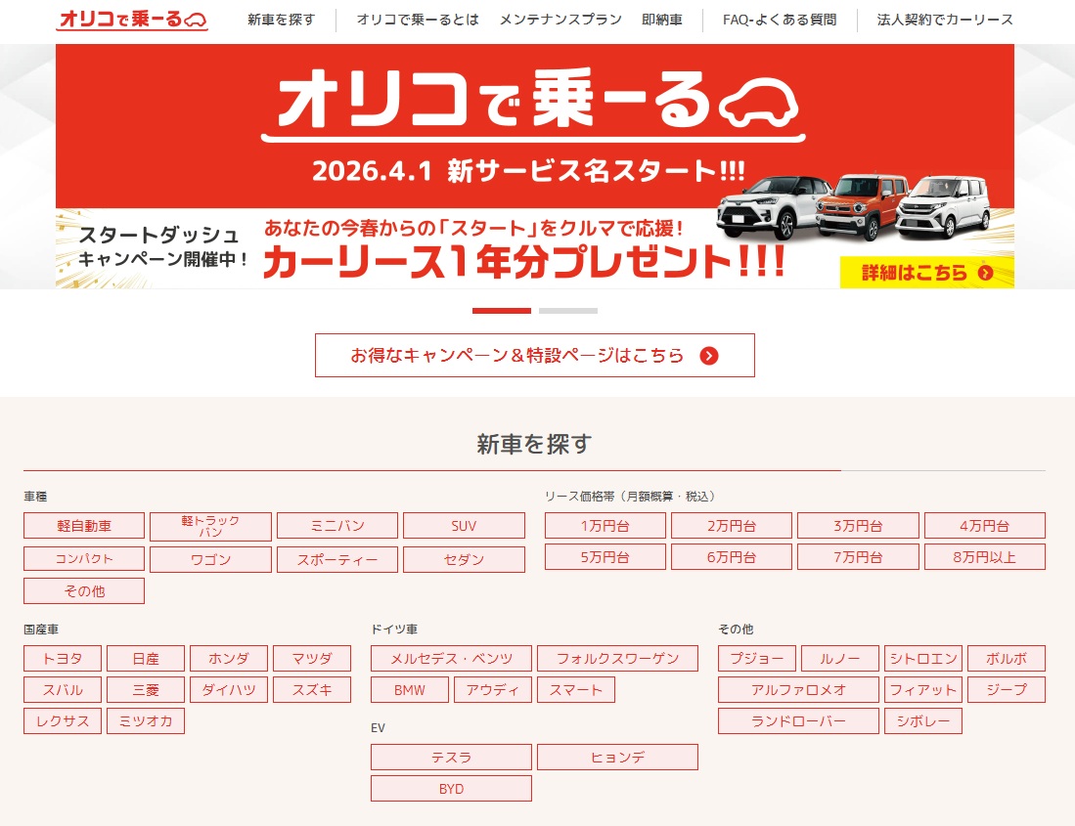This screenshot has width=1075, height=826.
Task: Filter by 軽自動車 car type
Action: tap(84, 526)
